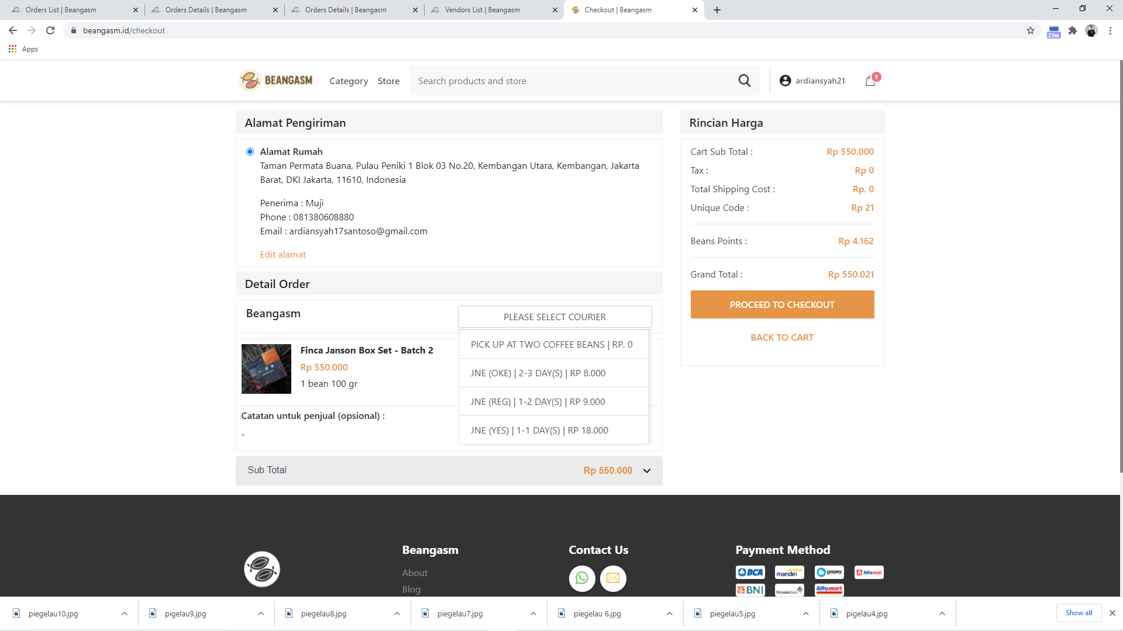Open the Blog footer link
This screenshot has height=631, width=1123.
coord(411,589)
